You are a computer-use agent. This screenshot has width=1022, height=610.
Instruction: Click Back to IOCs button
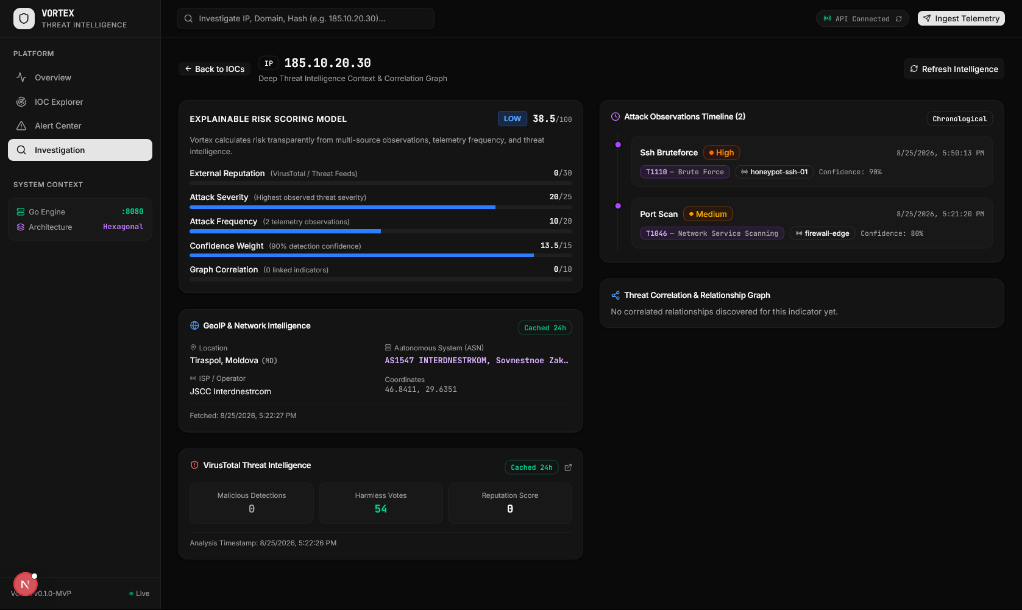215,69
